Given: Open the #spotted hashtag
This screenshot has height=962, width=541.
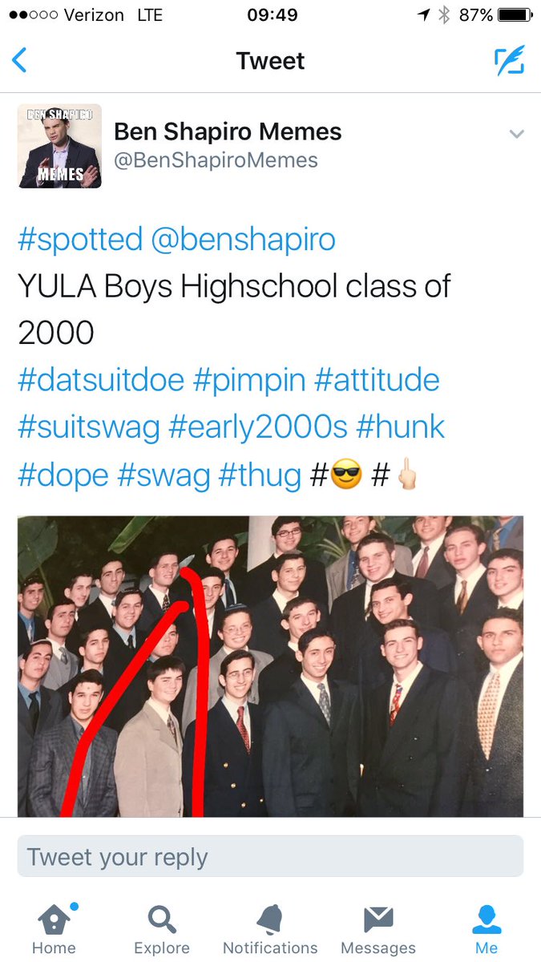Looking at the screenshot, I should (x=79, y=240).
